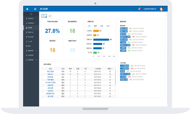This screenshot has width=191, height=114.
Task: Click the positions table vertical scrollbar
Action: coord(115,78)
